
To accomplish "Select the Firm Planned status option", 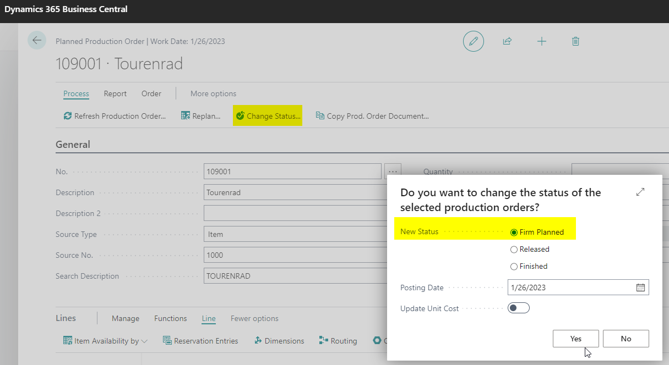I will coord(537,232).
